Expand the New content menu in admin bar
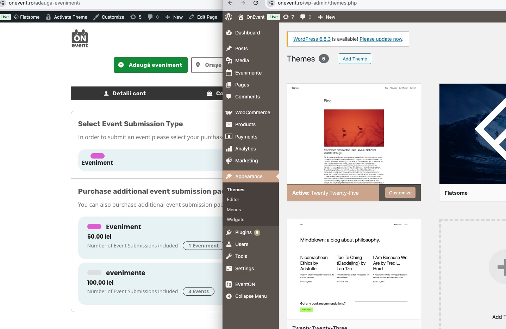 click(x=326, y=17)
